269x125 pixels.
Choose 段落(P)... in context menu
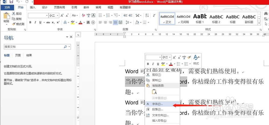[162, 109]
